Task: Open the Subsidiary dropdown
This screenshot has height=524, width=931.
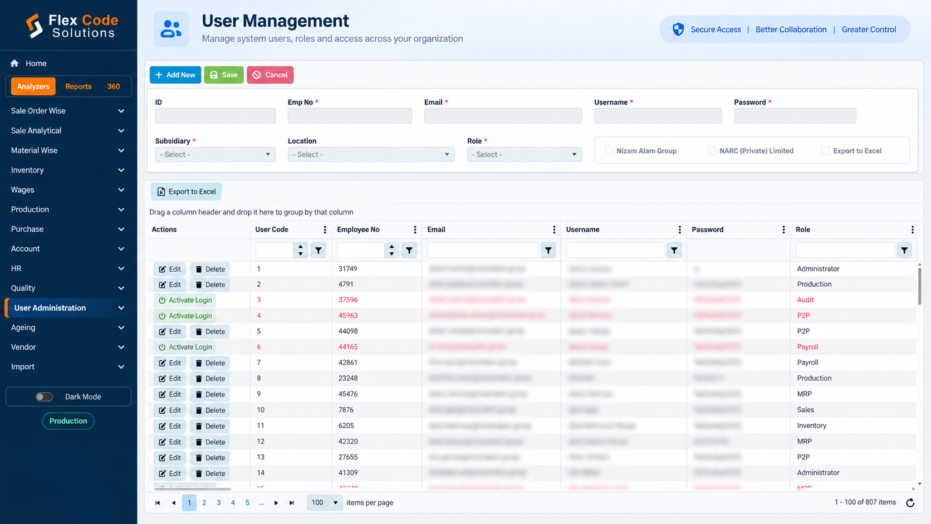Action: pos(215,154)
